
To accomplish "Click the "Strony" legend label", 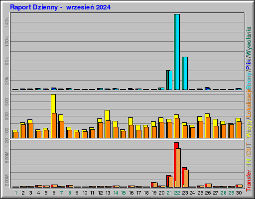I will pos(249,81).
